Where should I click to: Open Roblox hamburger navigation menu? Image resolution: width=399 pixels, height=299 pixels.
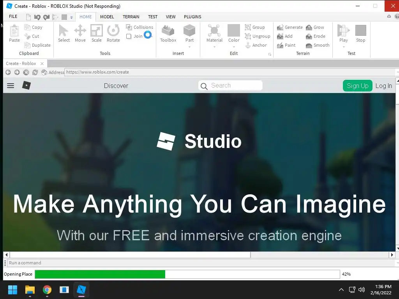point(11,86)
